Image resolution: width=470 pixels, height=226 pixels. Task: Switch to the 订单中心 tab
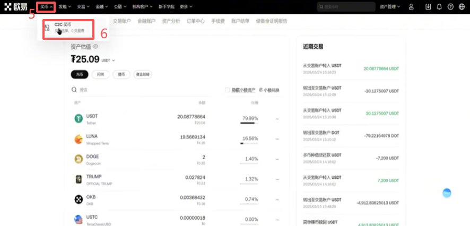tap(195, 21)
